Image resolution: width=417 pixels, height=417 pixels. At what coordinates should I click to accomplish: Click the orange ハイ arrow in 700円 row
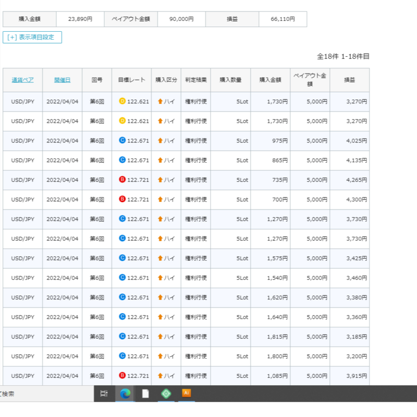tap(160, 199)
